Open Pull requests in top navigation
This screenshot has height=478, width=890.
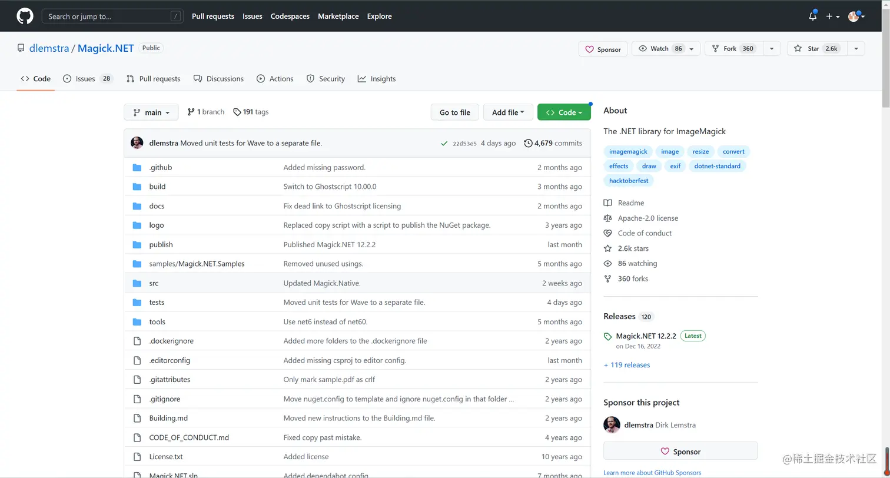coord(213,16)
